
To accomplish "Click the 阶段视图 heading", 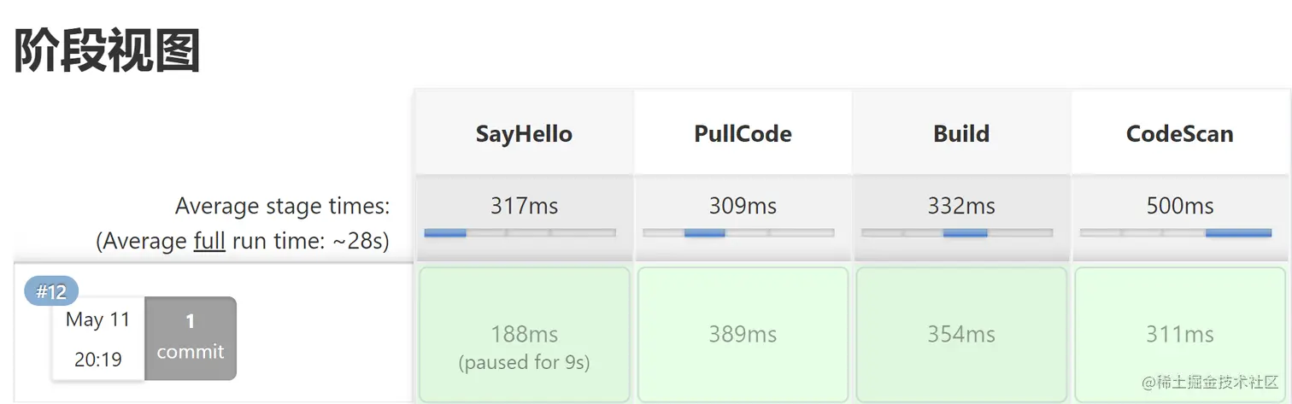I will (108, 50).
